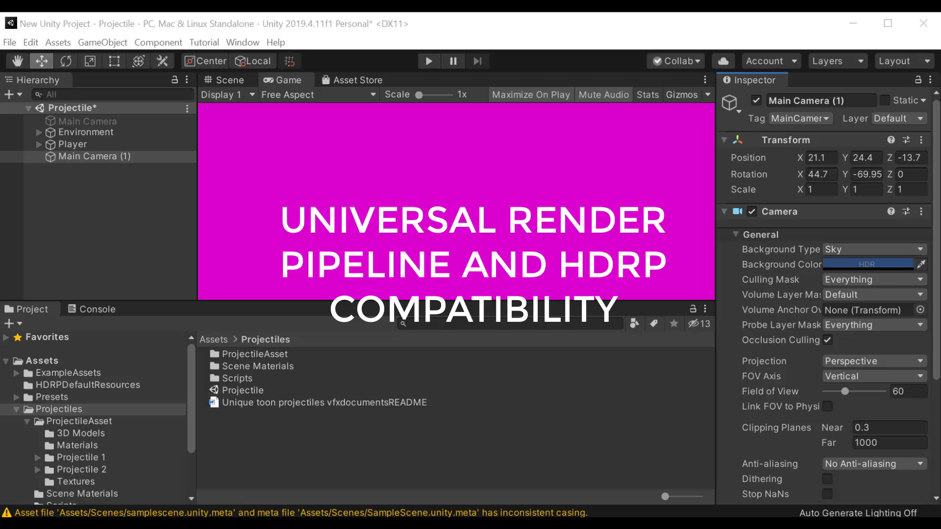The image size is (941, 529).
Task: Open the GameObject type icon dropdown
Action: click(x=731, y=104)
